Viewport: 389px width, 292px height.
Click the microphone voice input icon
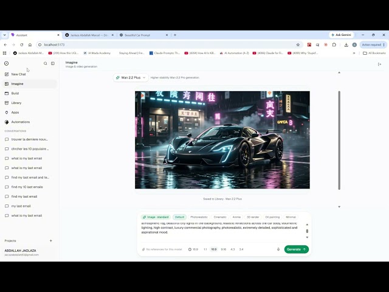pyautogui.click(x=278, y=249)
